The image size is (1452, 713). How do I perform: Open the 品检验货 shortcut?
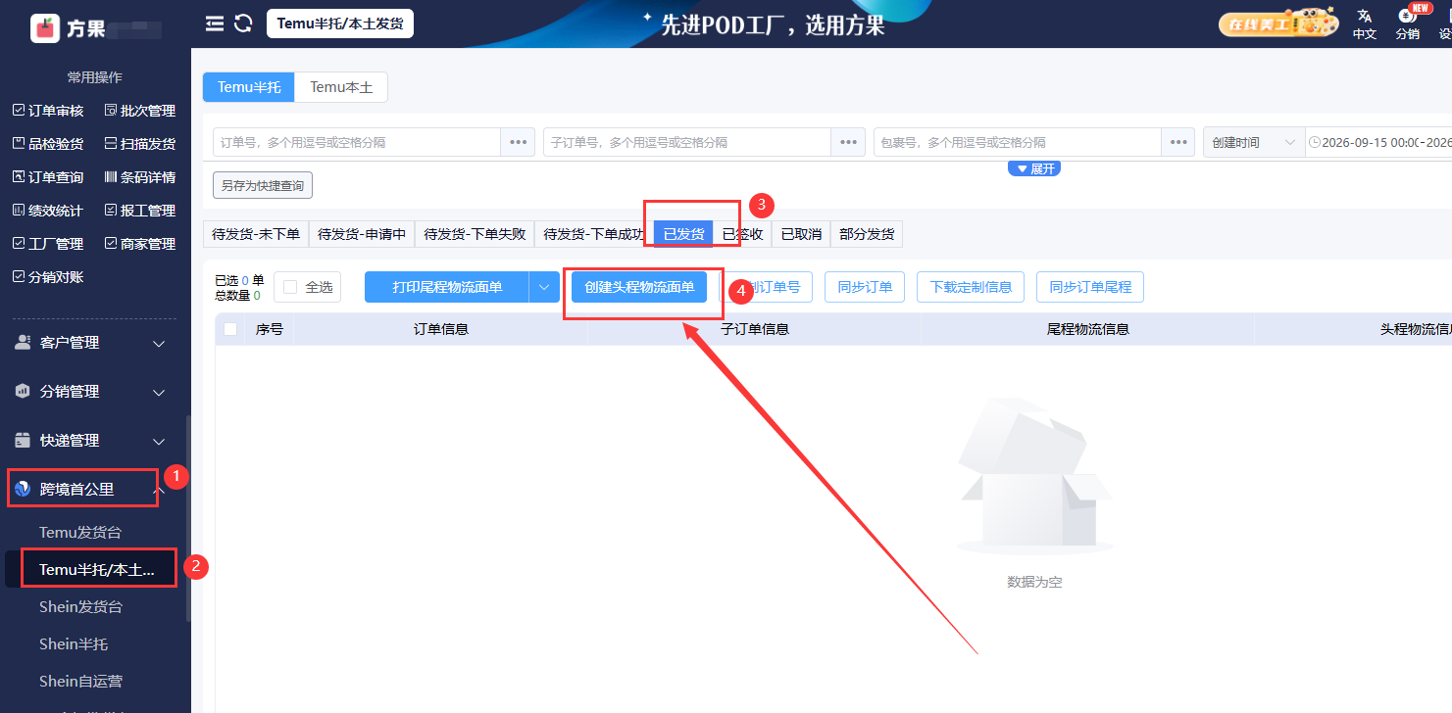tap(48, 144)
